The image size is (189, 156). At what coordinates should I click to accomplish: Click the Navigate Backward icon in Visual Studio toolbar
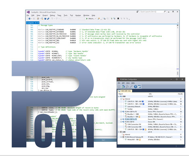point(29,18)
